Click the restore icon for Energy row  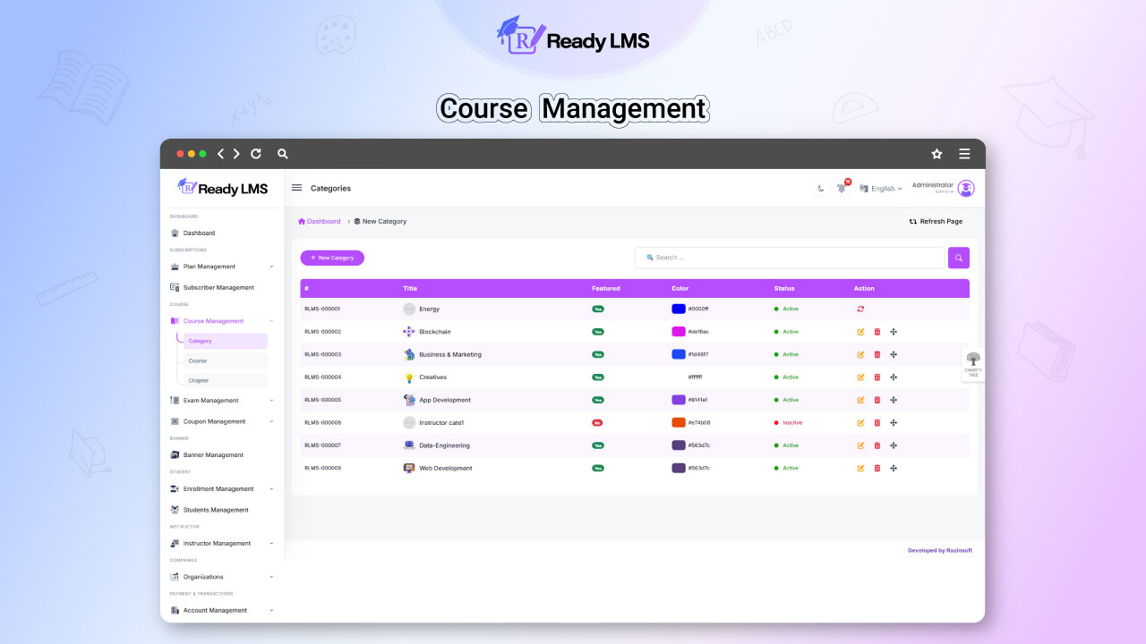tap(860, 309)
